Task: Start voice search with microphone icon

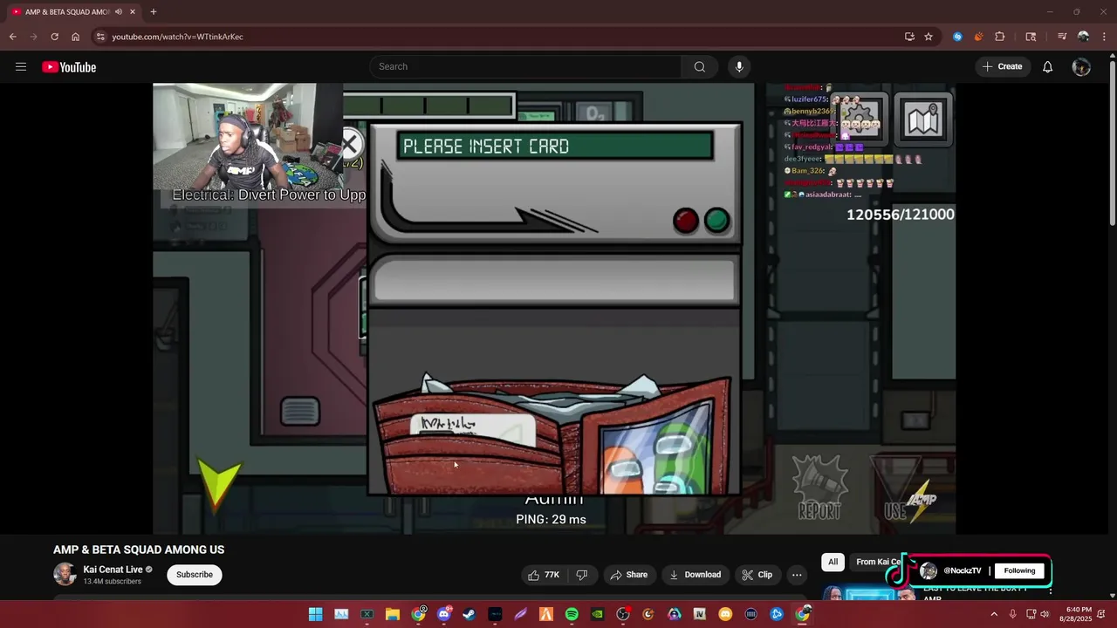Action: coord(739,67)
